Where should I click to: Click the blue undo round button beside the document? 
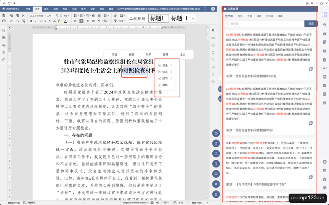pos(216,133)
